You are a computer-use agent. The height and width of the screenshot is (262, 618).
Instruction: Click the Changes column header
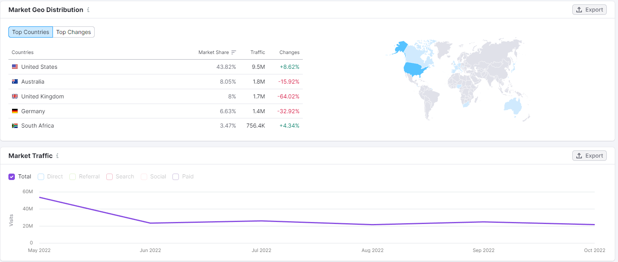[289, 52]
